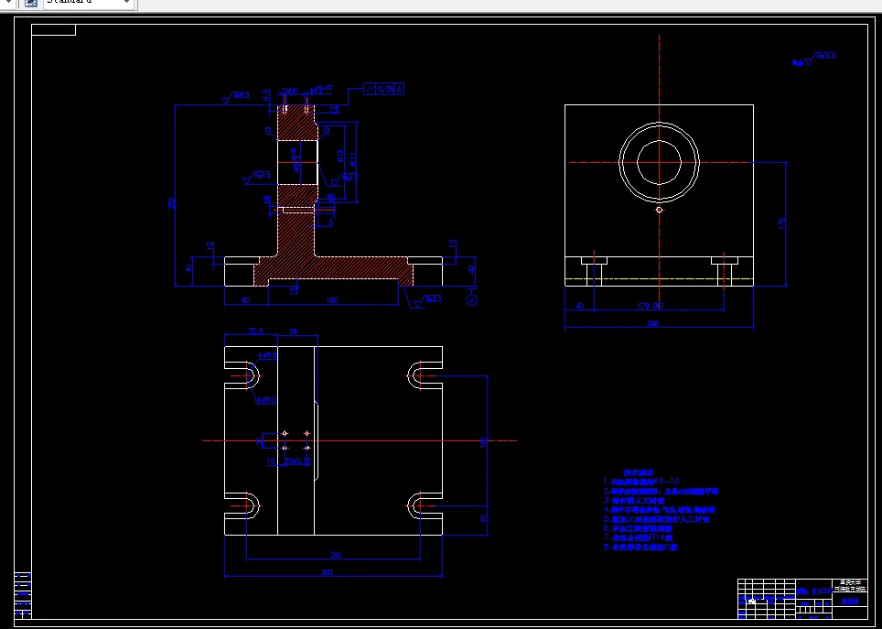This screenshot has height=629, width=882.
Task: Click the parallelism tolerance frame 0.05 A
Action: 383,89
